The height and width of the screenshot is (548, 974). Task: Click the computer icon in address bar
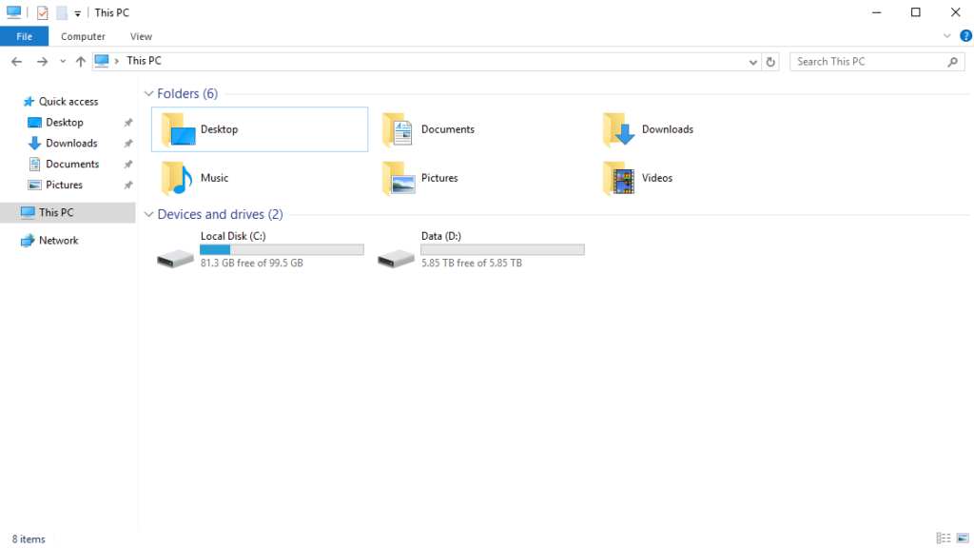[102, 61]
